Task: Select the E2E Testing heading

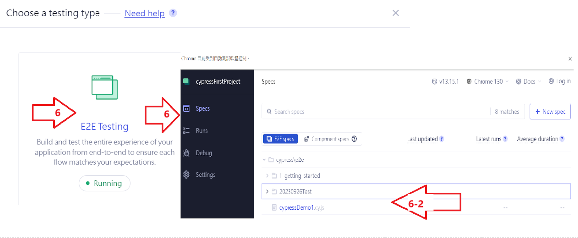Action: pyautogui.click(x=104, y=127)
